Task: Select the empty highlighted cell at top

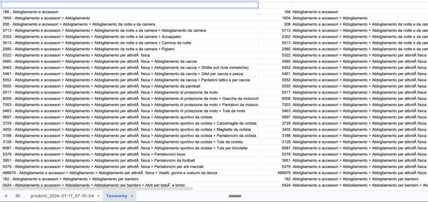Action: [x=130, y=5]
